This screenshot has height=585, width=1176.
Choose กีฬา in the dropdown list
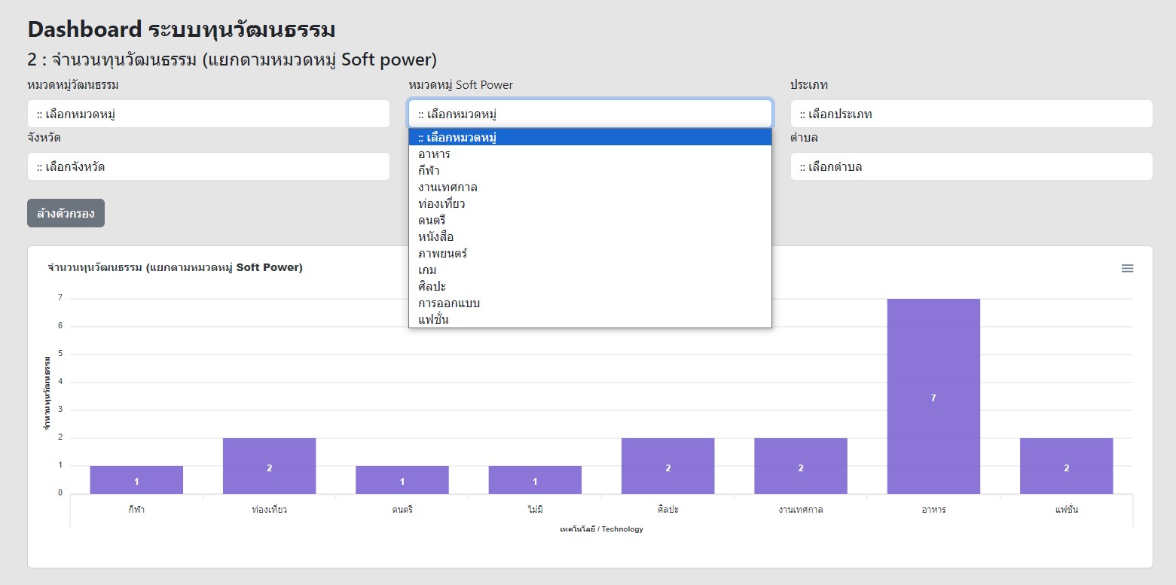point(429,171)
